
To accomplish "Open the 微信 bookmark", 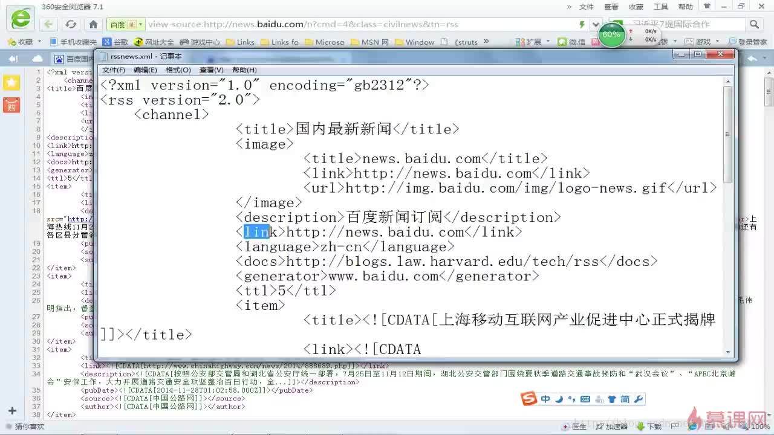I will pos(571,42).
